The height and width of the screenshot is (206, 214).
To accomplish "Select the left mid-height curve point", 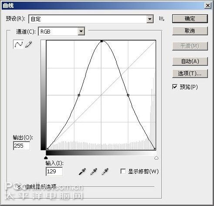I will [x=79, y=95].
